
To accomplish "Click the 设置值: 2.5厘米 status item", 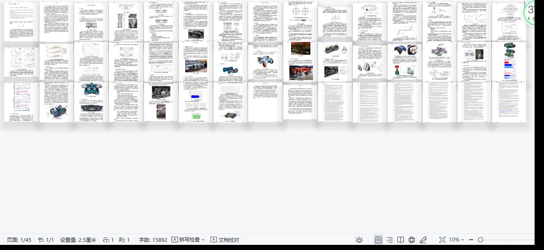I will click(78, 240).
